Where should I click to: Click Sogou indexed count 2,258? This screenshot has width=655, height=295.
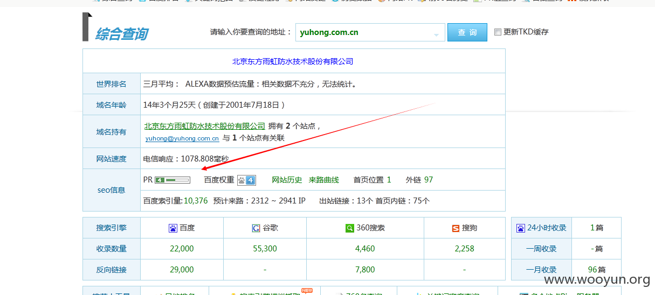464,249
